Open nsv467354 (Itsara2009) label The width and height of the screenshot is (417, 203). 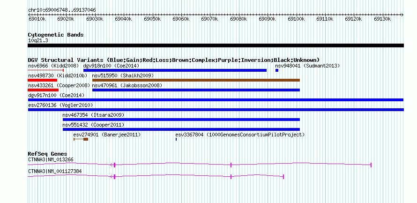coord(93,115)
